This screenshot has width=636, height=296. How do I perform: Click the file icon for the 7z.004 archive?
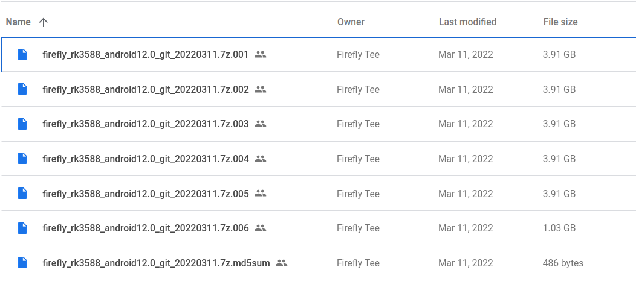pos(22,159)
